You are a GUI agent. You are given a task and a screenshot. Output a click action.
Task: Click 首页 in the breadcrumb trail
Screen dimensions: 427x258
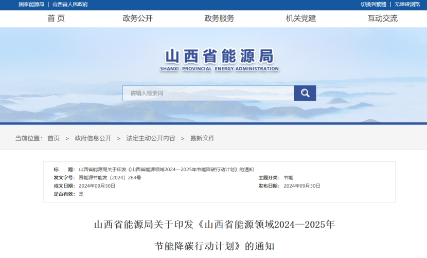pyautogui.click(x=54, y=138)
